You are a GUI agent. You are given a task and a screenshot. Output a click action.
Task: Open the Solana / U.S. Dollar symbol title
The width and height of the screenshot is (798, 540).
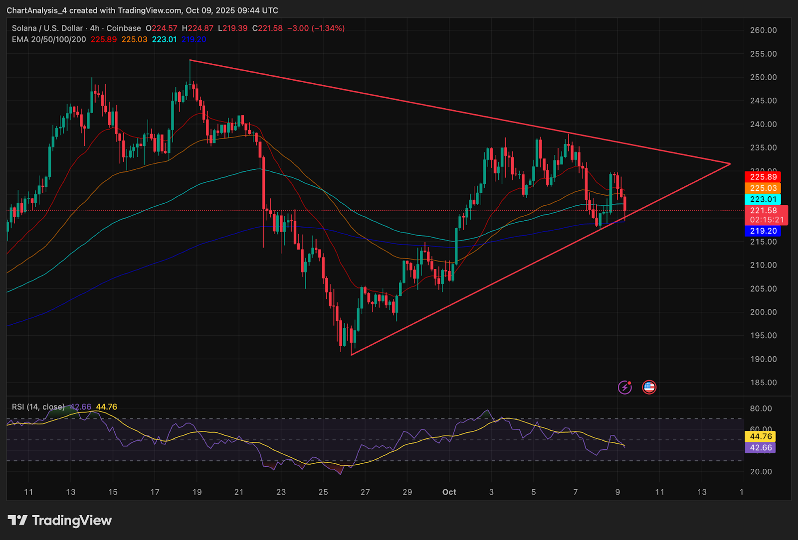[47, 28]
